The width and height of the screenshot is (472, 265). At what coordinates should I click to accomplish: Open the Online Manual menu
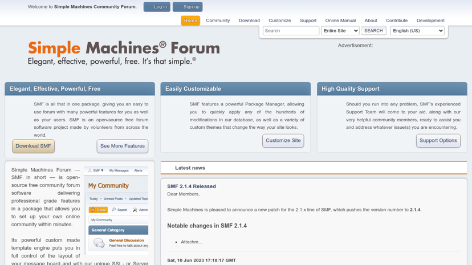340,21
